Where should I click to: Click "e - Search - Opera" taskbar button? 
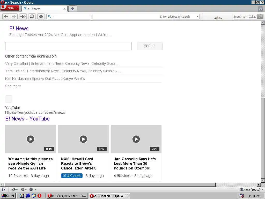[109, 196]
